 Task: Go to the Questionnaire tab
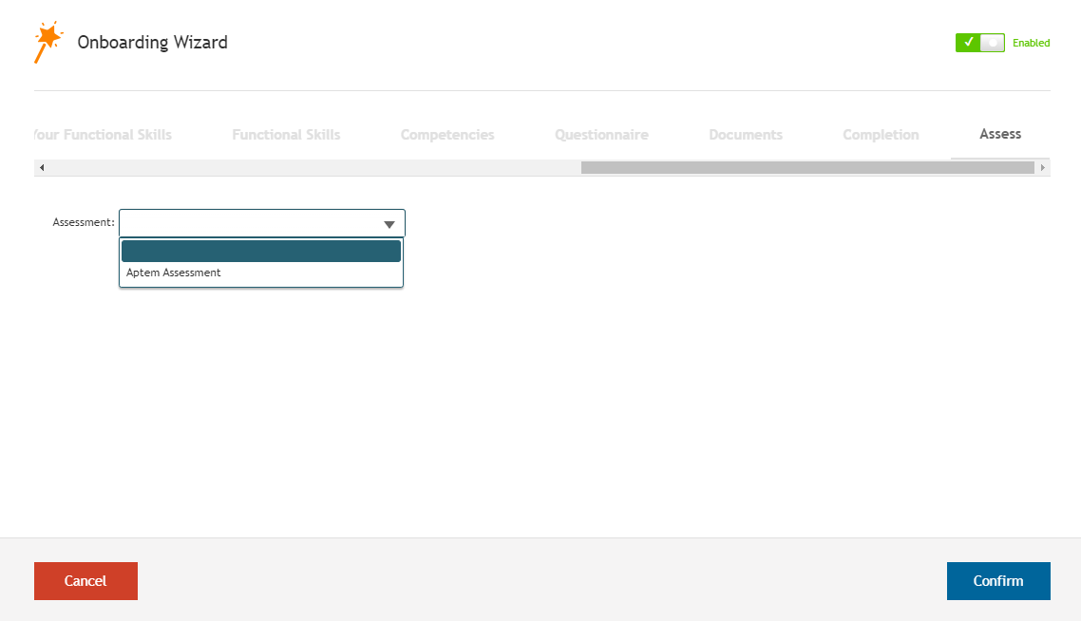click(x=601, y=135)
